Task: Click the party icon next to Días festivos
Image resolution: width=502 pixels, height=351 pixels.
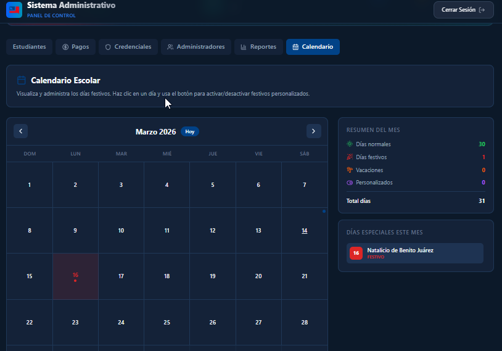Action: [350, 157]
